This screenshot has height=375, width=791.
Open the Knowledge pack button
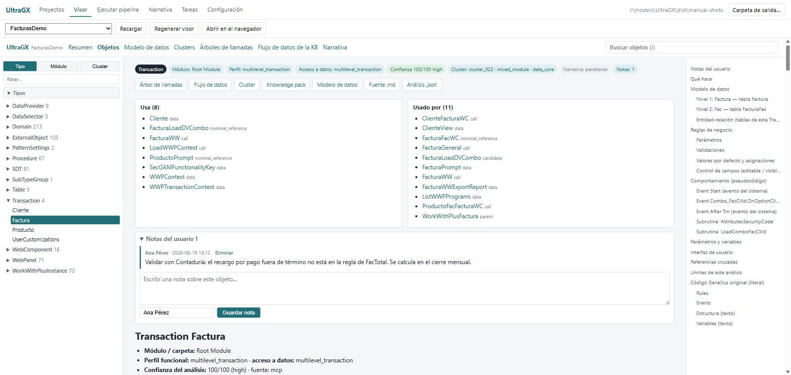click(x=286, y=85)
